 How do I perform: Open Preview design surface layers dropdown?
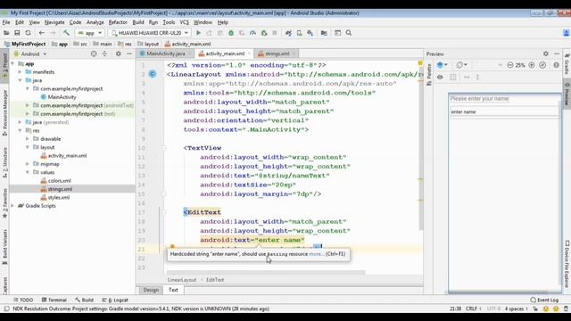[x=443, y=65]
